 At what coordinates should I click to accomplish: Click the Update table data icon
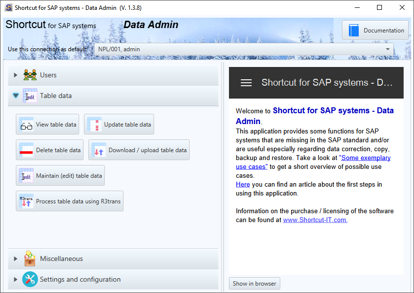coord(94,125)
